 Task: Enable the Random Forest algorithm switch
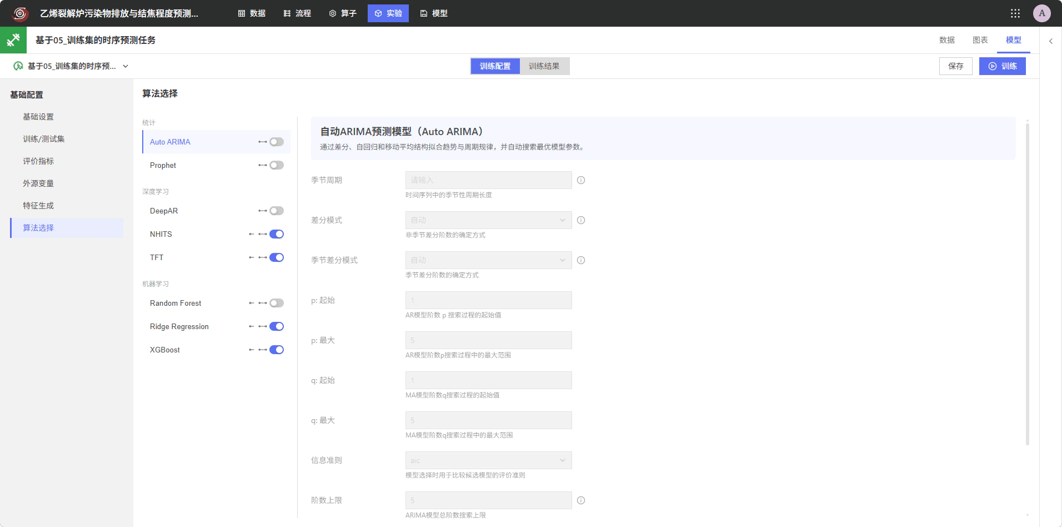[x=277, y=303]
